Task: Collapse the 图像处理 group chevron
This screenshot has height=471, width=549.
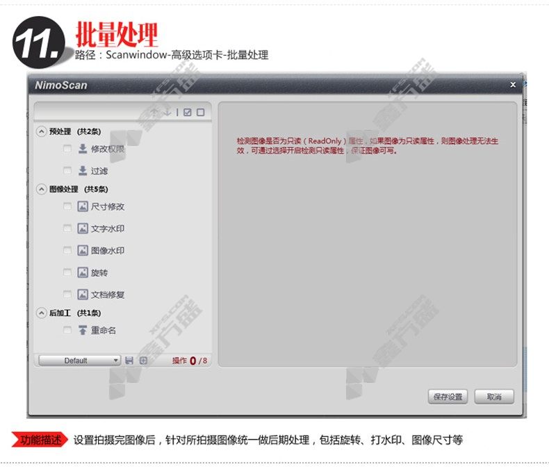Action: [x=42, y=190]
